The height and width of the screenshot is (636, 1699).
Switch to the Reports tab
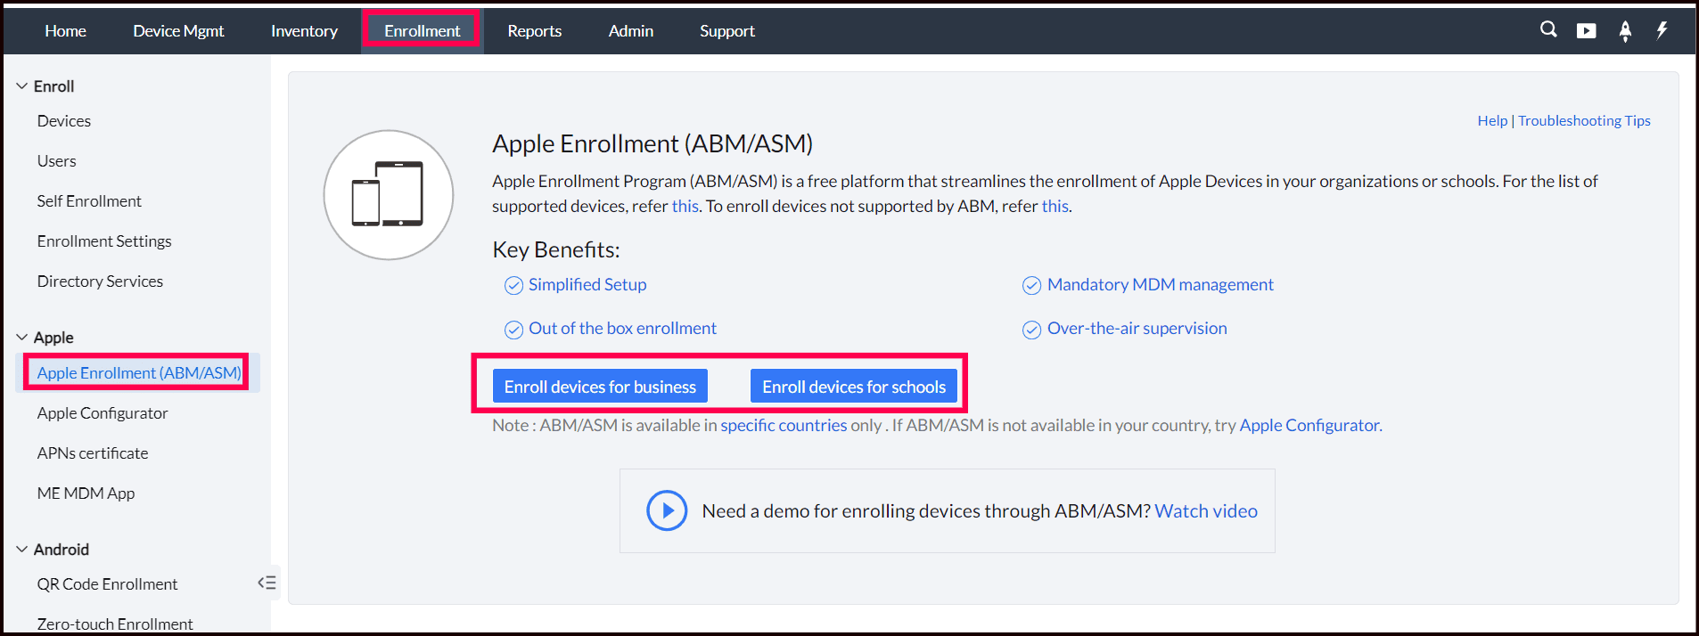(534, 31)
